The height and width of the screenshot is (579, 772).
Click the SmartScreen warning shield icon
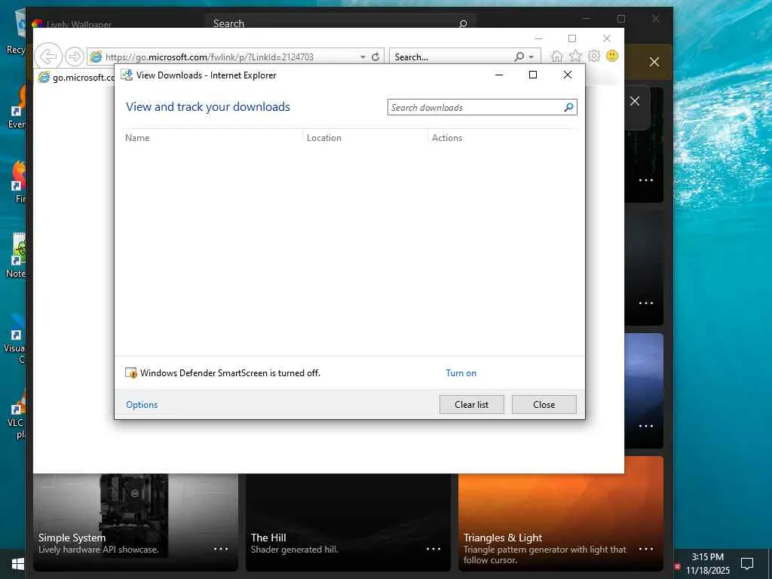click(131, 373)
